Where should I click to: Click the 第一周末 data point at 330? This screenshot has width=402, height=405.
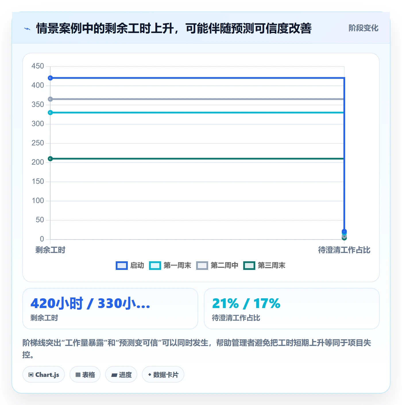[50, 113]
